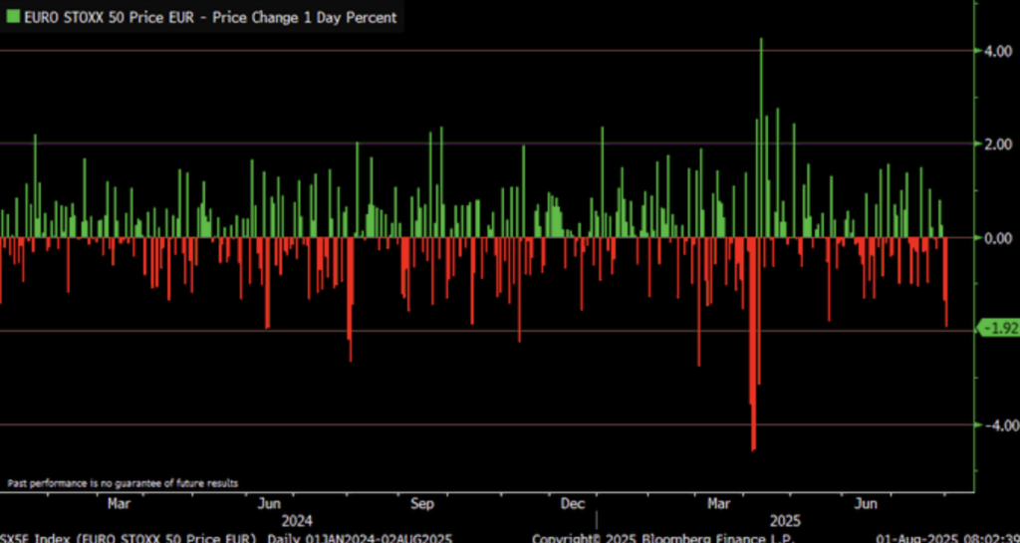Click the Dec x-axis month label
Viewport: 1020px width, 543px height.
572,503
